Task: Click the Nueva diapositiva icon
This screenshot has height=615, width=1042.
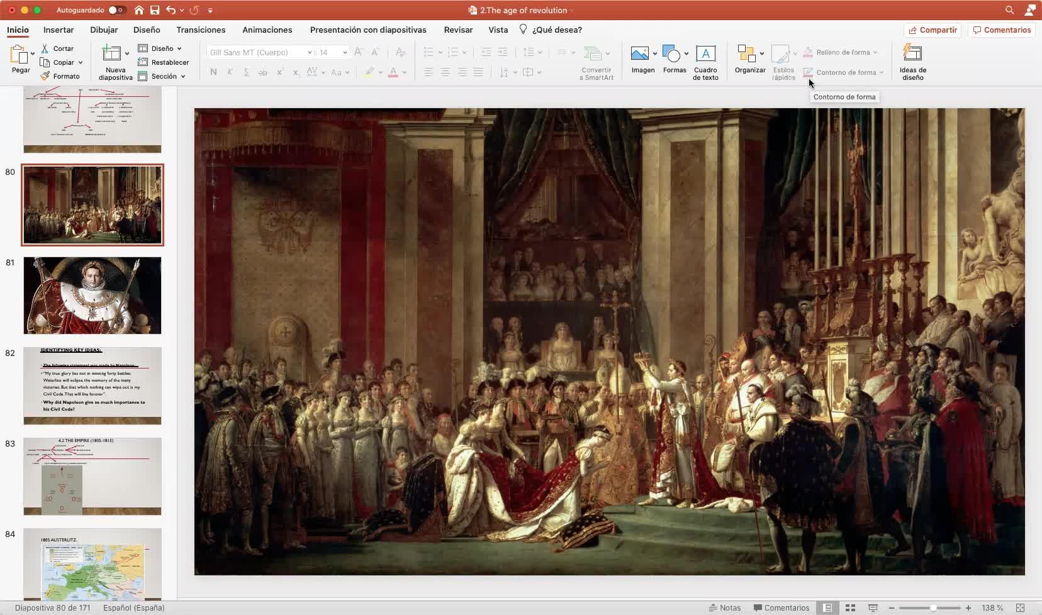Action: click(111, 54)
